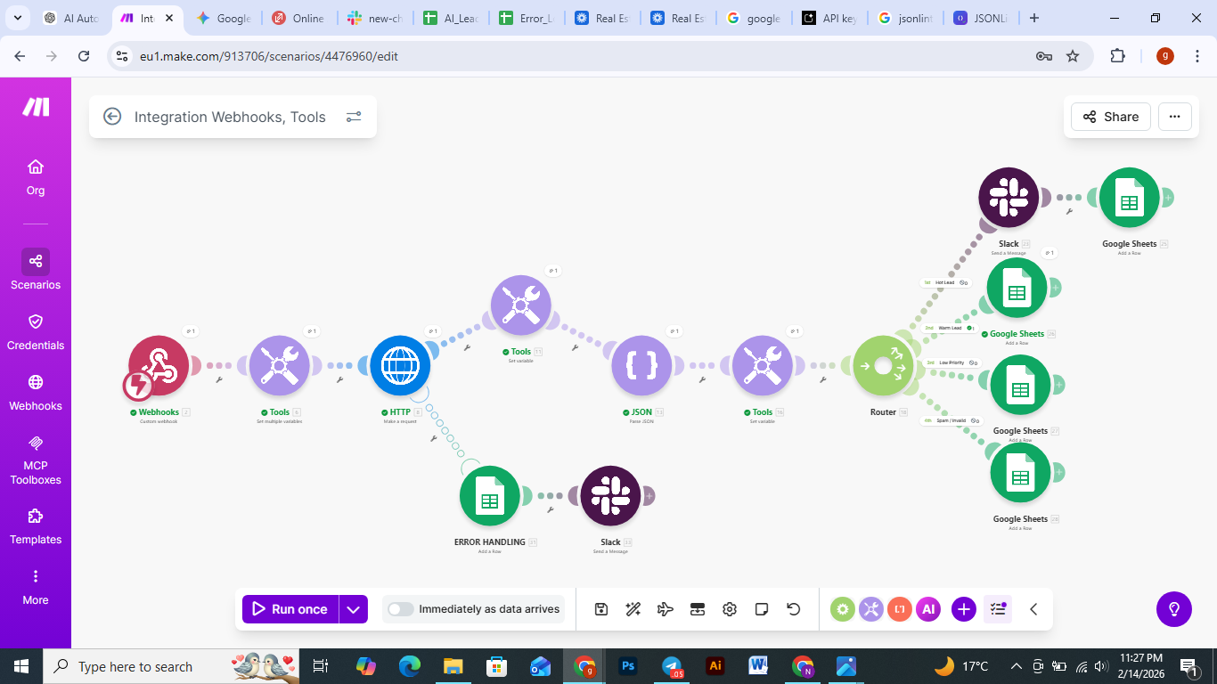The width and height of the screenshot is (1217, 684).
Task: Open the Google Sheets module on Warm Lead route
Action: [x=1017, y=288]
